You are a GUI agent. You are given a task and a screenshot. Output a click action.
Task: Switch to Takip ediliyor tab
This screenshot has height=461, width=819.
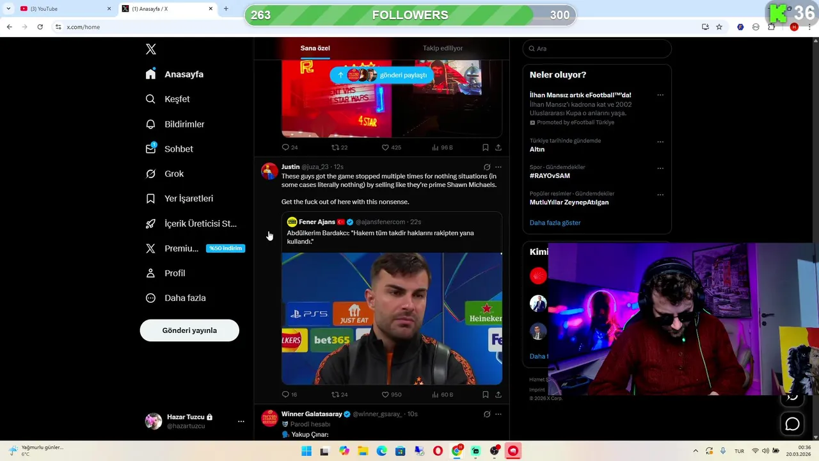coord(443,48)
